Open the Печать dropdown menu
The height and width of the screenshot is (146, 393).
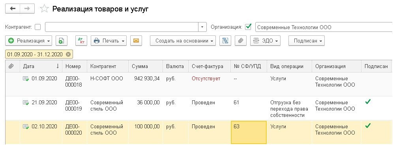(x=109, y=41)
